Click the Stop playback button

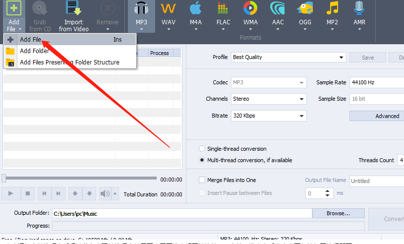point(28,193)
